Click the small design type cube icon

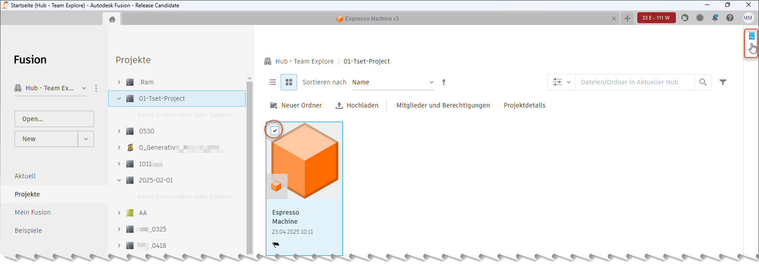pos(276,186)
